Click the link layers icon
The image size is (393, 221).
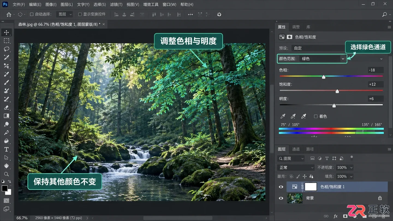tap(326, 216)
